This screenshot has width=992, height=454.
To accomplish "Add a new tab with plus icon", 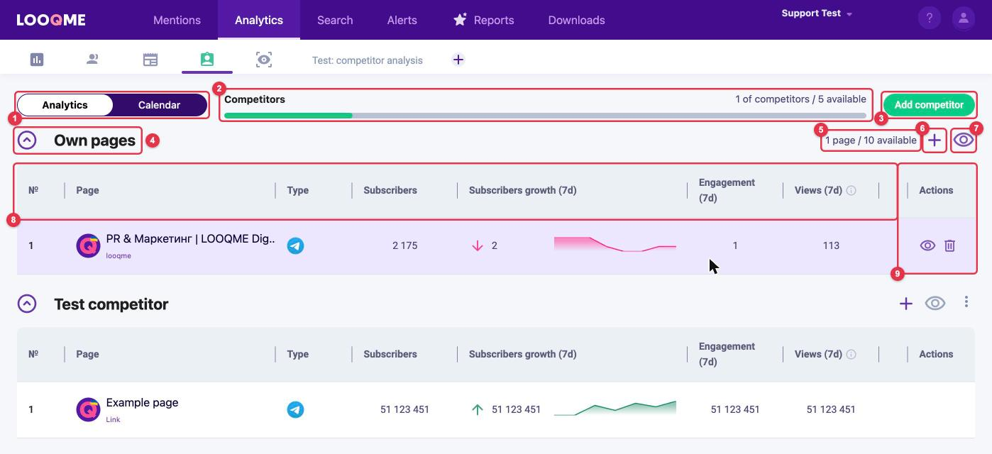I will pos(458,60).
